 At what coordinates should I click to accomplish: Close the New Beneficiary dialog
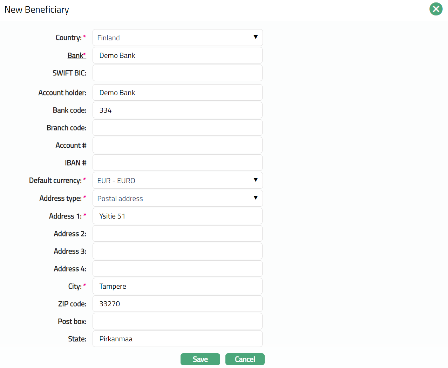436,9
